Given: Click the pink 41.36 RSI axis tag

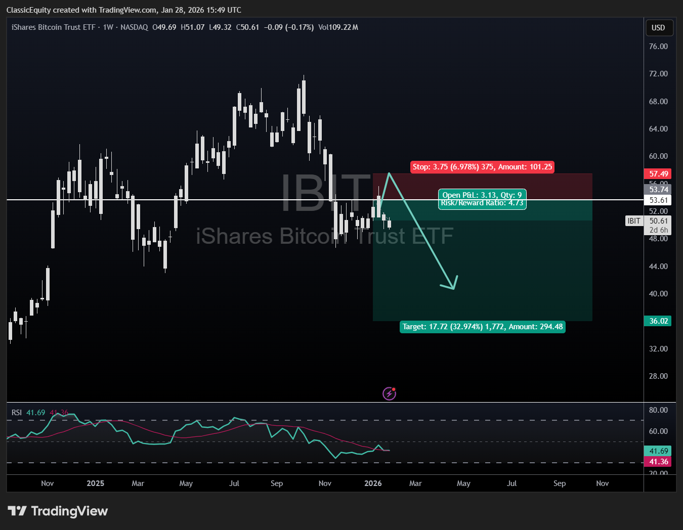Looking at the screenshot, I should point(658,462).
